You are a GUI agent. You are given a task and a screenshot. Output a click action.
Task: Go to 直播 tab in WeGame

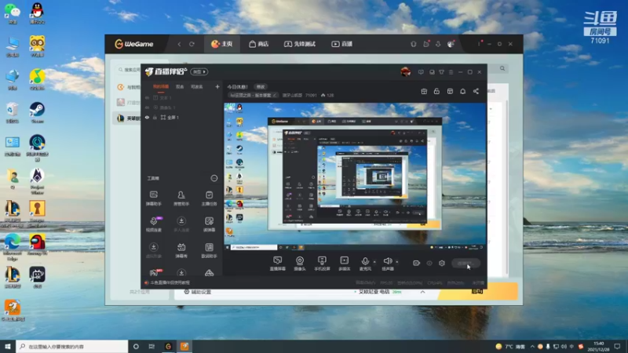point(342,44)
